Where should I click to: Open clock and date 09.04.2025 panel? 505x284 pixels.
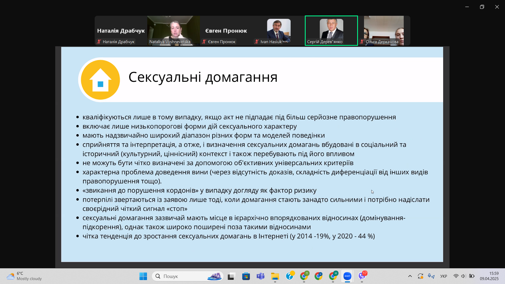[489, 276]
